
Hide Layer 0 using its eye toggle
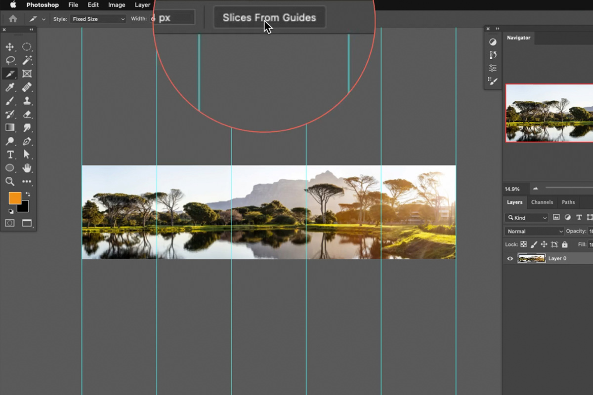[509, 258]
